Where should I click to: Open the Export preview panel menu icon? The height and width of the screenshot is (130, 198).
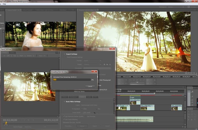[57, 53]
